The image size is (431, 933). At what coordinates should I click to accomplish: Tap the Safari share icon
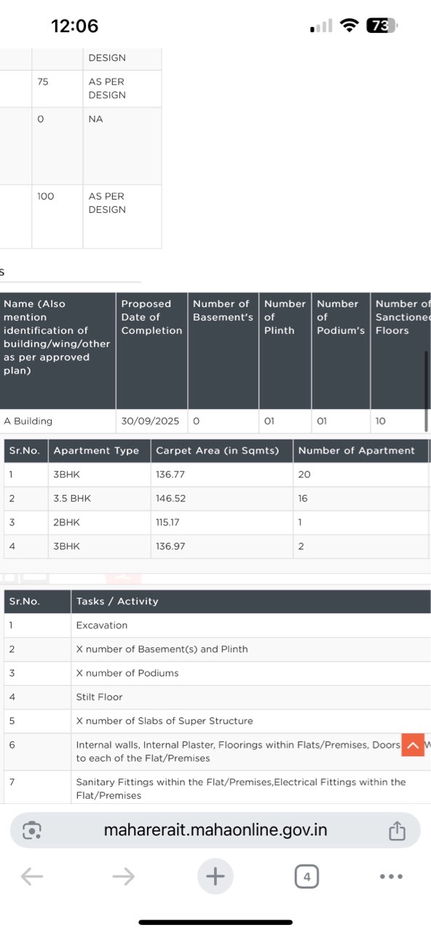pos(397,831)
